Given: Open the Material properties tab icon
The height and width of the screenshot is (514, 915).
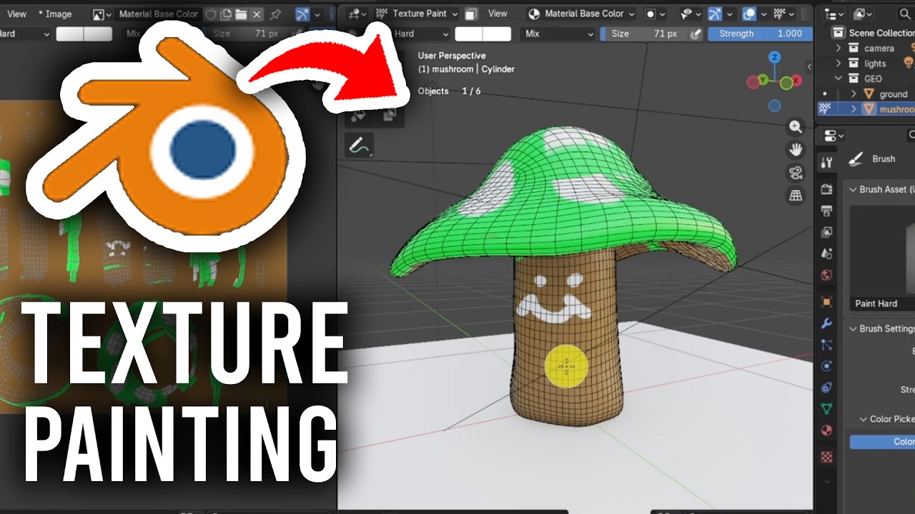Looking at the screenshot, I should 826,430.
